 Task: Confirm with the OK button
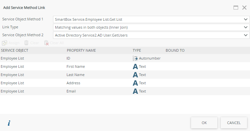(204, 123)
